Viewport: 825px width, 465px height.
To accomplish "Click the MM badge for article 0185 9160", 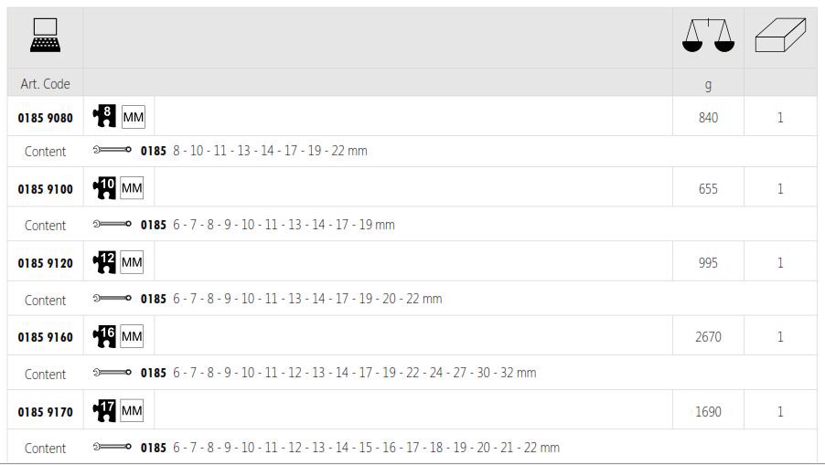I will (132, 337).
